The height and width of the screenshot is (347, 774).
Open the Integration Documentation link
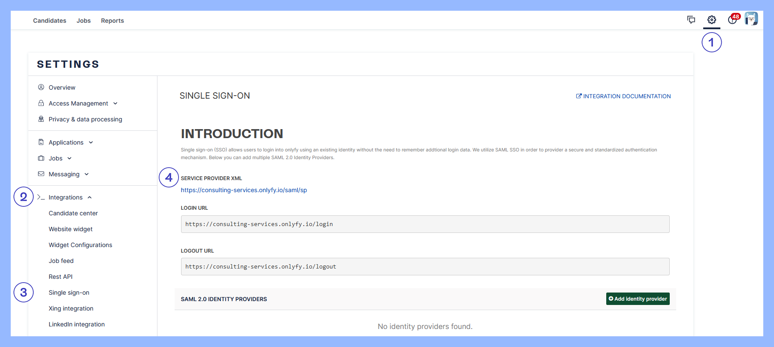click(x=623, y=97)
